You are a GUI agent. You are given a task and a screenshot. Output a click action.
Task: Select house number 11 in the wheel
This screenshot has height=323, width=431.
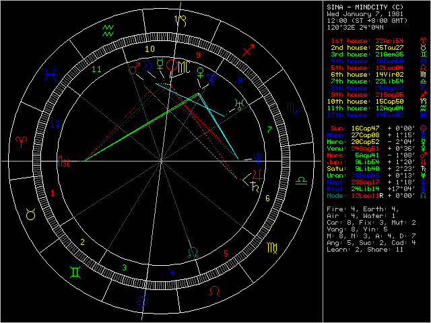click(96, 69)
